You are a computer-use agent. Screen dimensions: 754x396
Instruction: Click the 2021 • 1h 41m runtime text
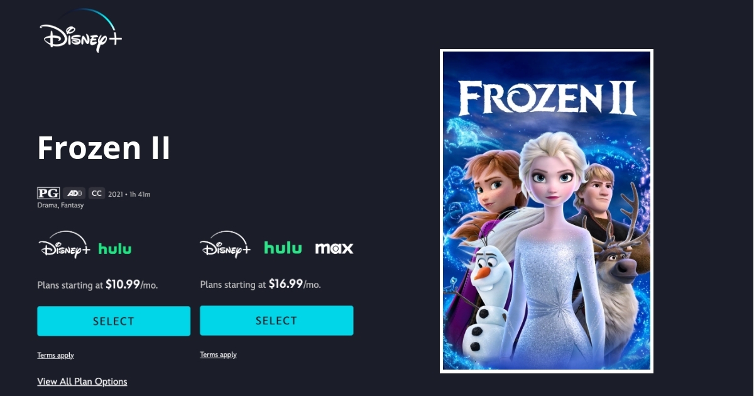(129, 194)
